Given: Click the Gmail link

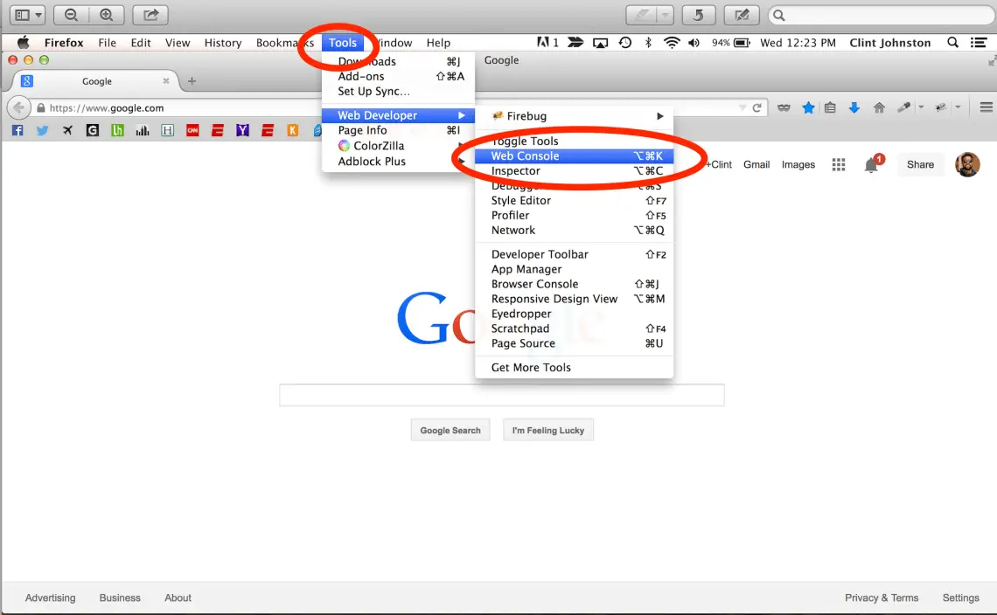Looking at the screenshot, I should pyautogui.click(x=756, y=164).
